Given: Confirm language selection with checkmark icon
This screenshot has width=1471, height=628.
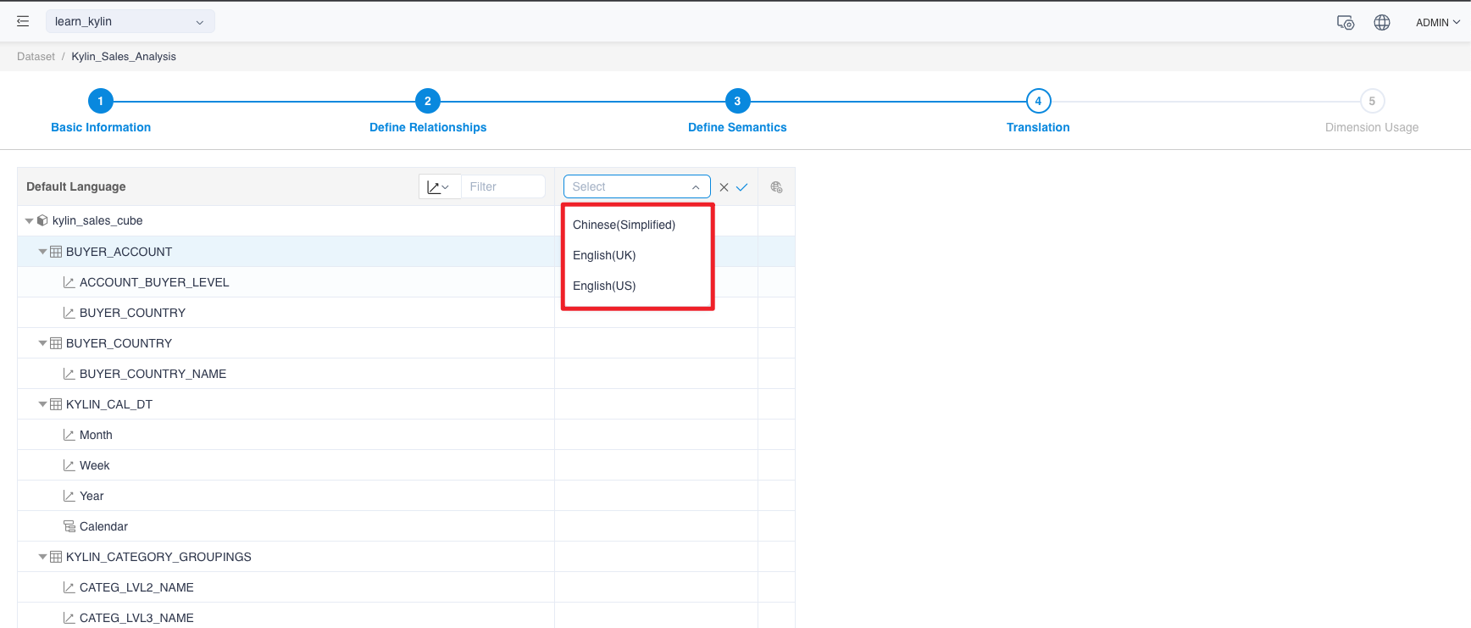Looking at the screenshot, I should 741,187.
